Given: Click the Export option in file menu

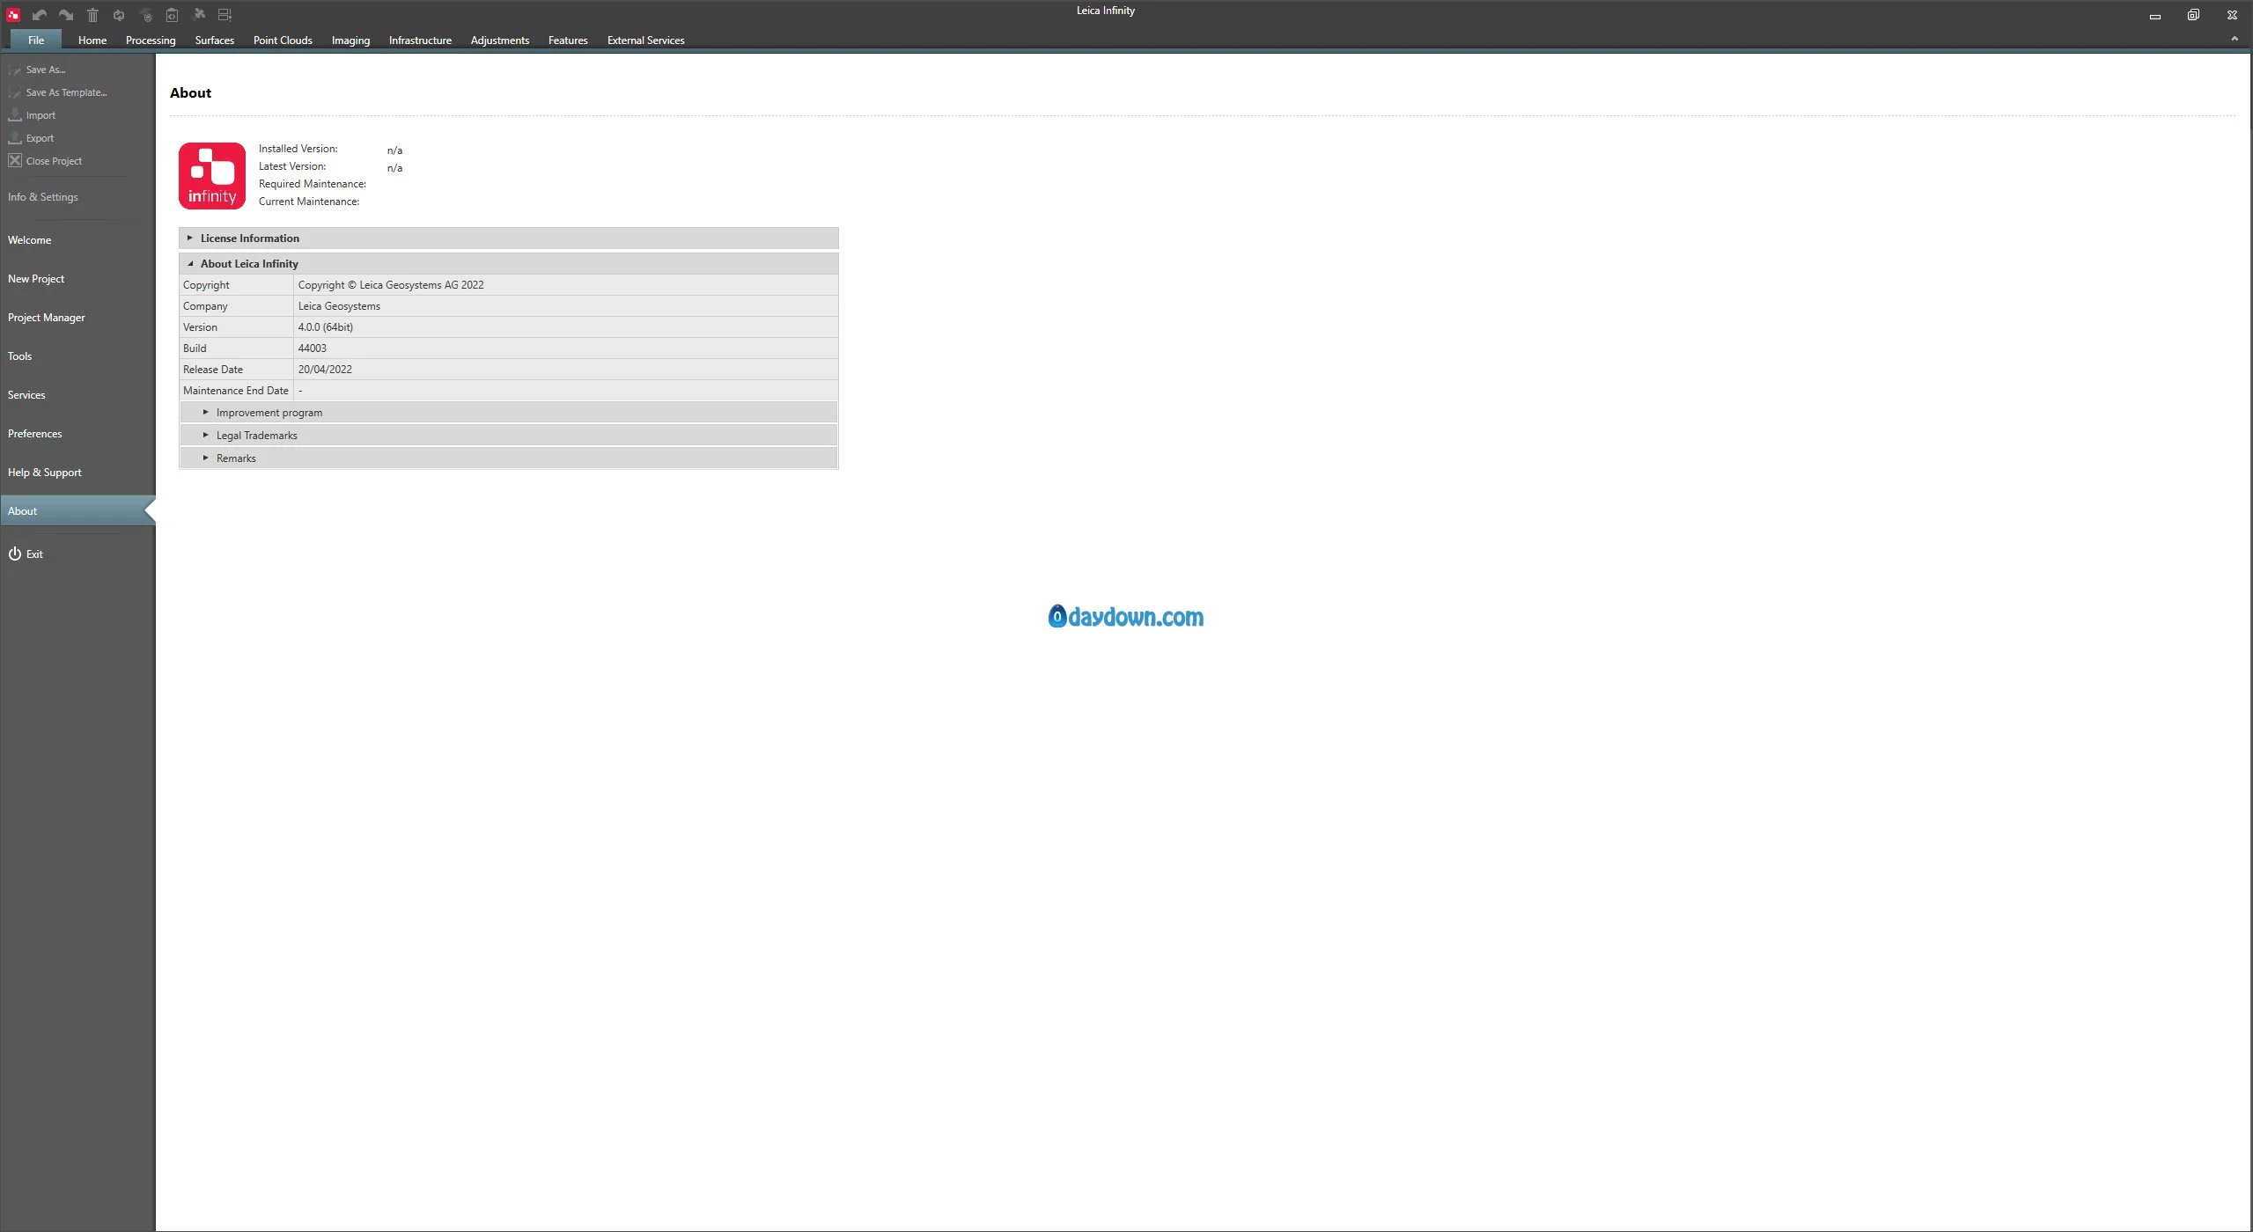Looking at the screenshot, I should pos(40,138).
